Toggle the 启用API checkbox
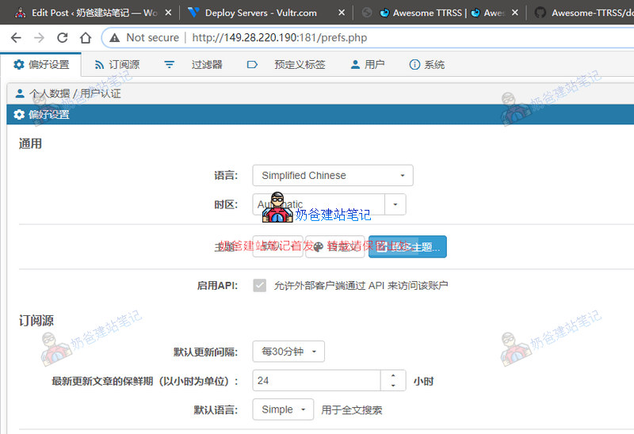 (x=259, y=285)
